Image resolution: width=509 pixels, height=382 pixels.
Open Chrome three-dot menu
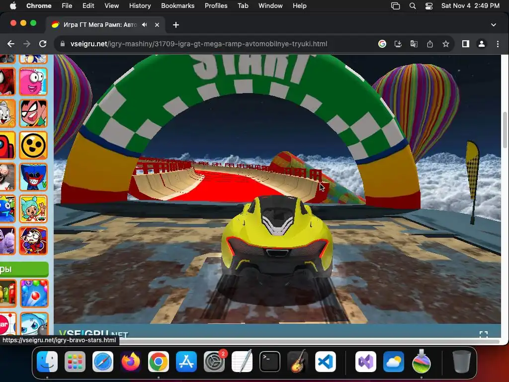click(x=498, y=44)
